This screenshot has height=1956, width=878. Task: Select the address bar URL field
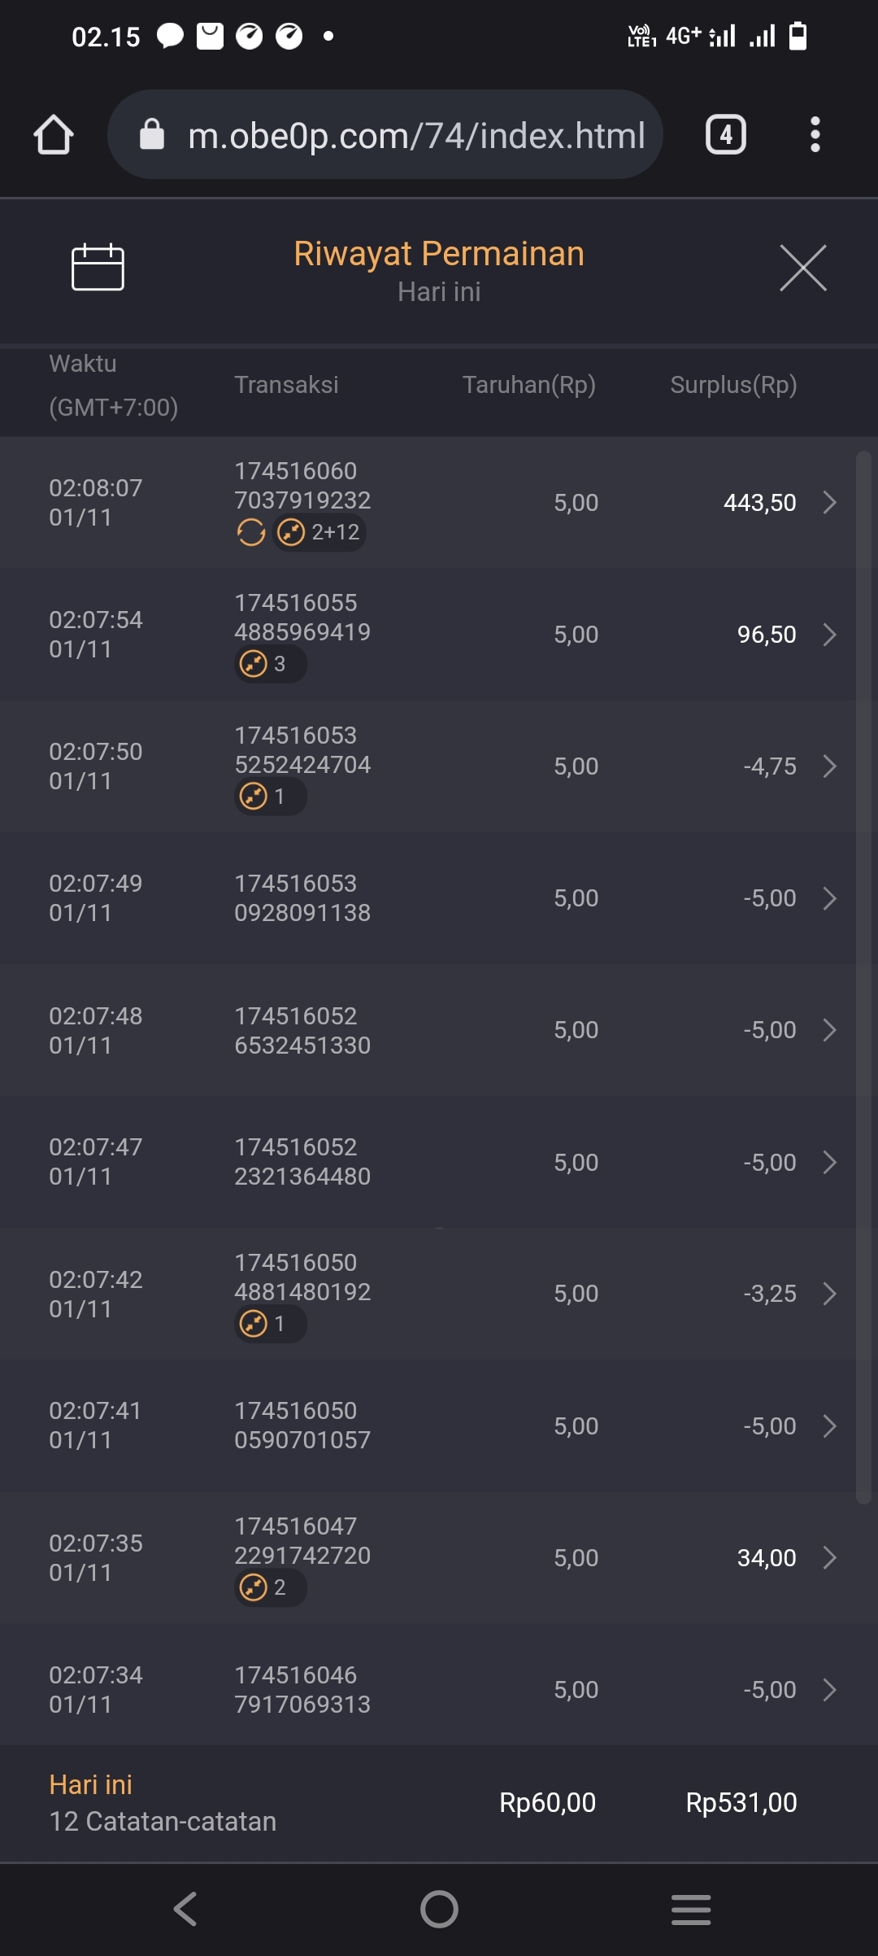click(415, 135)
